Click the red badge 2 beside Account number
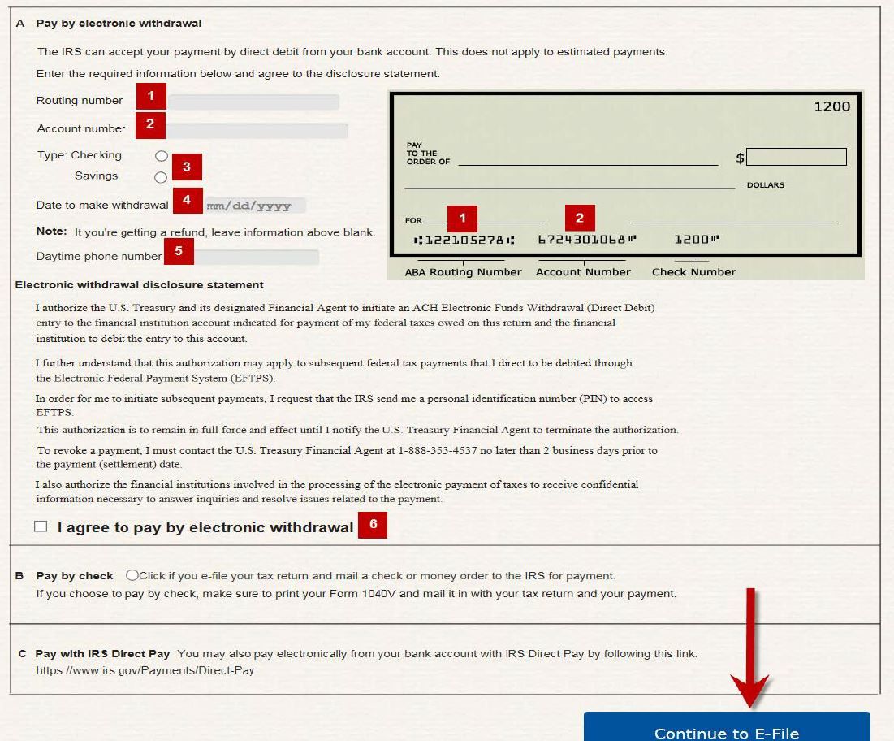 151,124
